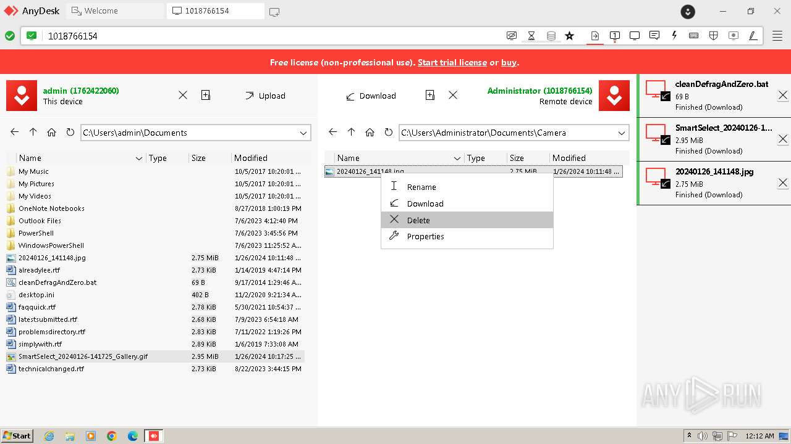Click the star favorites icon

pos(570,36)
